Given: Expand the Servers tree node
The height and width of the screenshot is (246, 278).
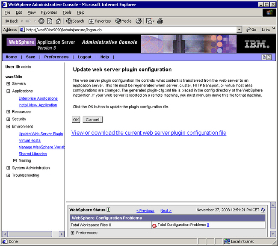Looking at the screenshot, I should click(x=8, y=83).
